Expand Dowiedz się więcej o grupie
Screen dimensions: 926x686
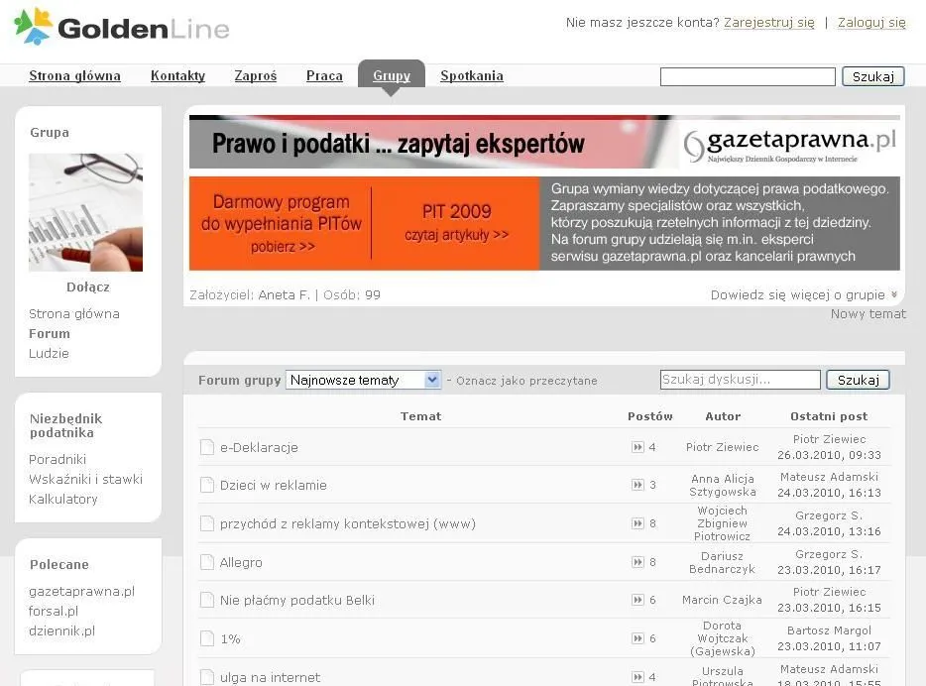point(804,295)
